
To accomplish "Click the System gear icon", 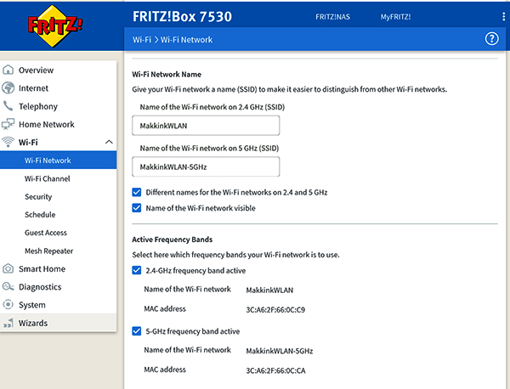I will 8,305.
